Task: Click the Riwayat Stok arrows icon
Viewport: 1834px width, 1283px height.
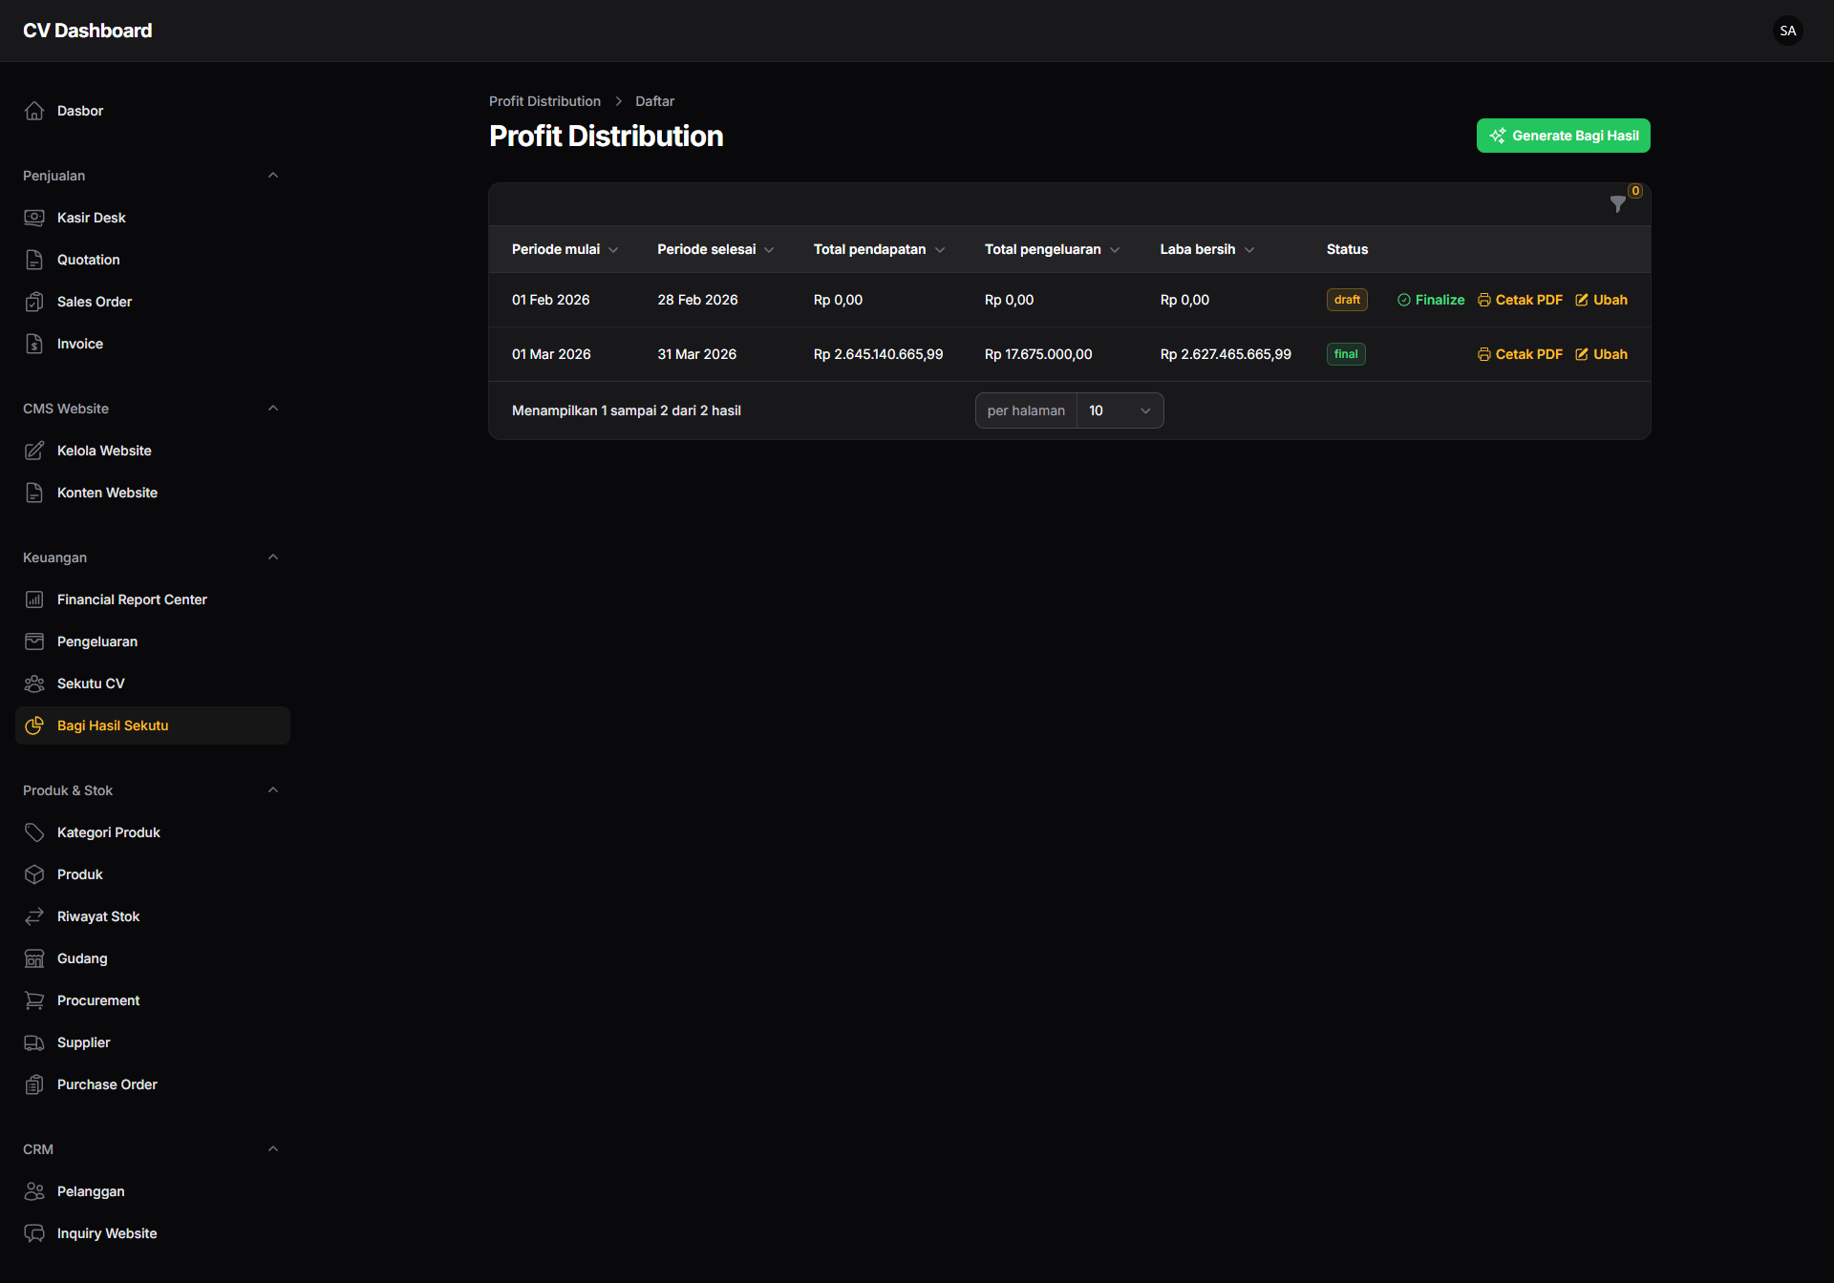Action: coord(34,916)
